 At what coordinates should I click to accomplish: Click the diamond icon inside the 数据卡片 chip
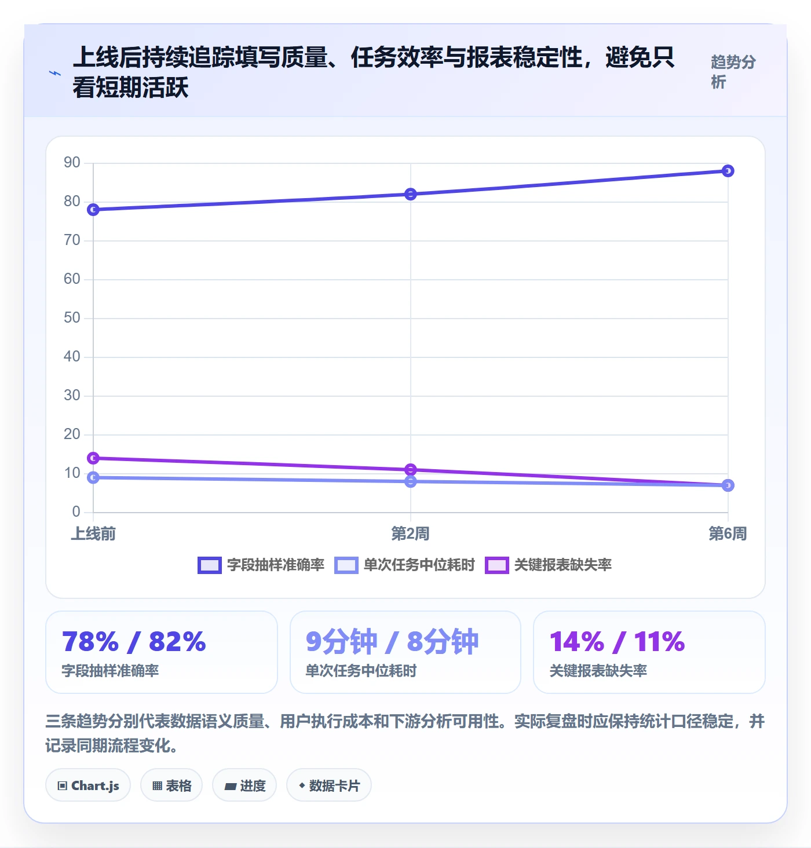(x=302, y=785)
